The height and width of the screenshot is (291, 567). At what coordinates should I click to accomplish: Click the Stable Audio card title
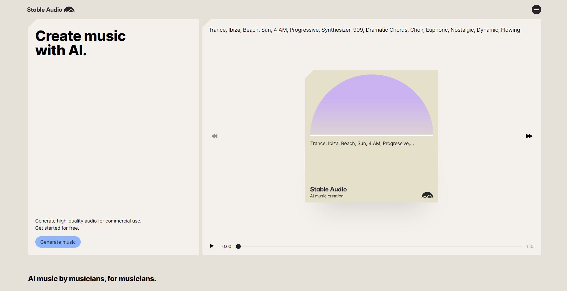point(328,189)
